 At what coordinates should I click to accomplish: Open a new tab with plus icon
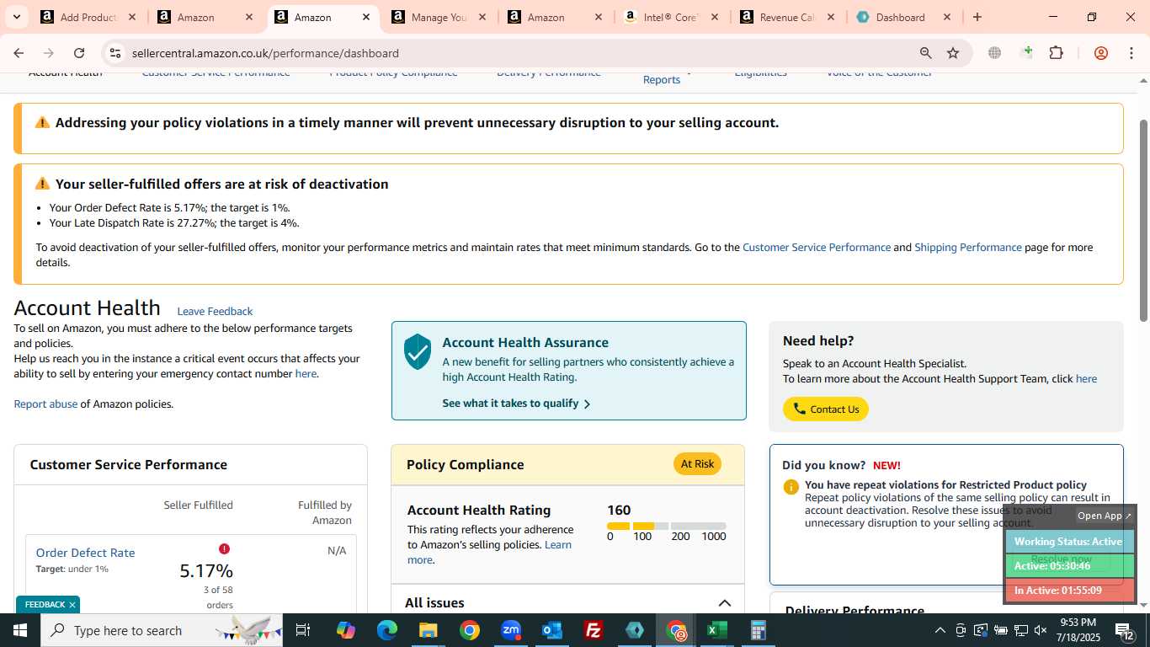[x=977, y=17]
